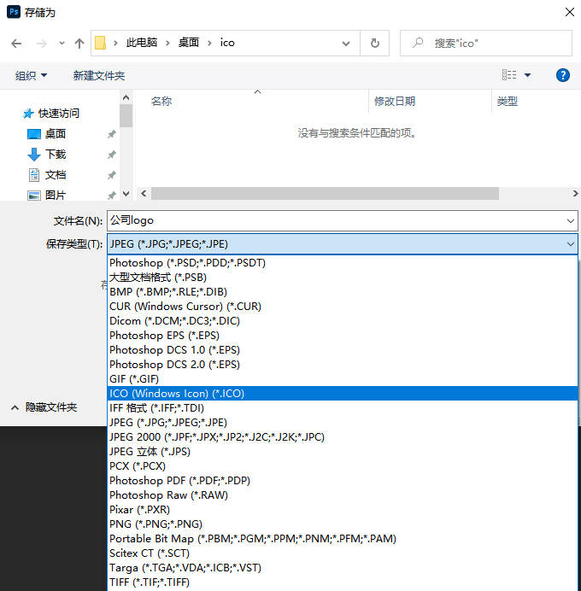
Task: Open the recent locations chevron
Action: coord(62,44)
